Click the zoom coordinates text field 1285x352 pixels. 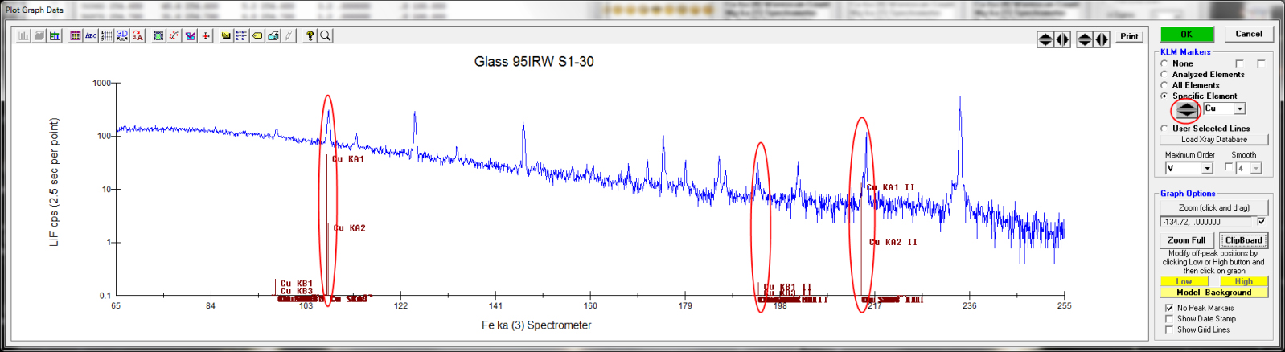point(1206,222)
